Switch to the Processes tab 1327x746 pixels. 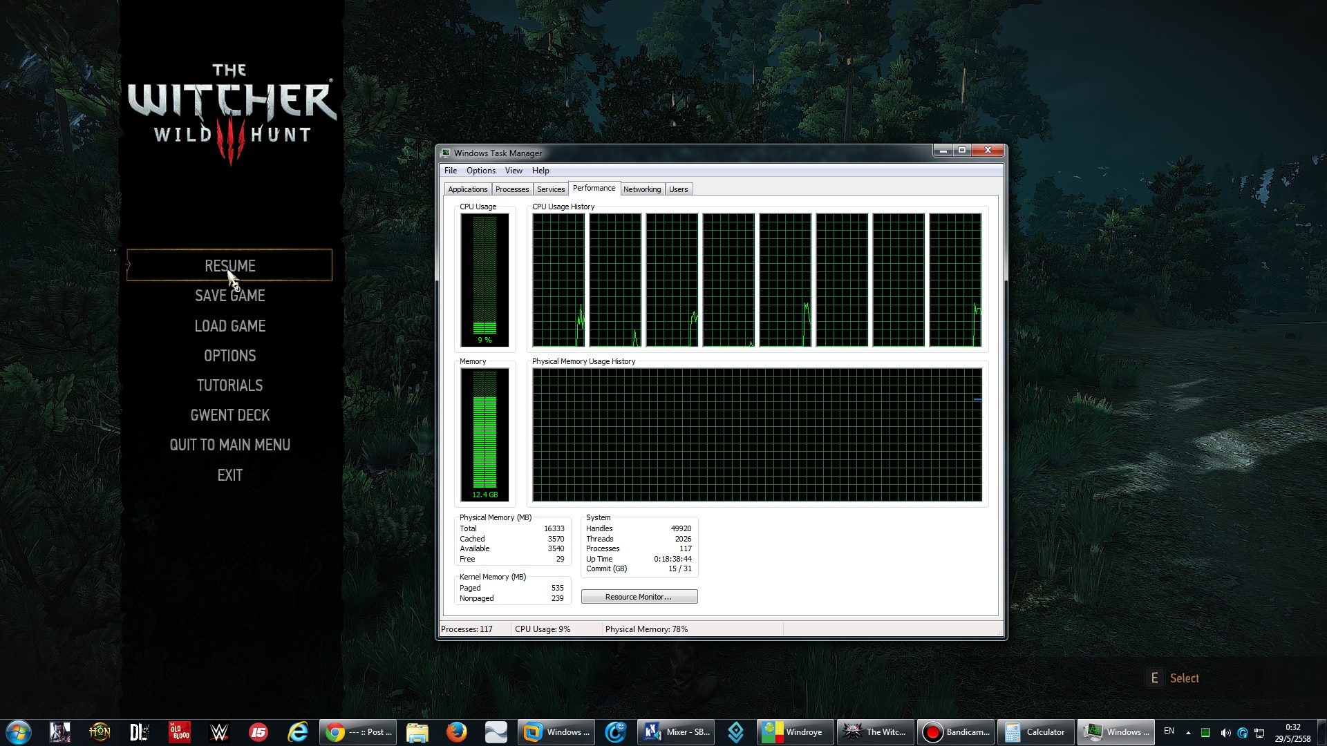tap(511, 189)
